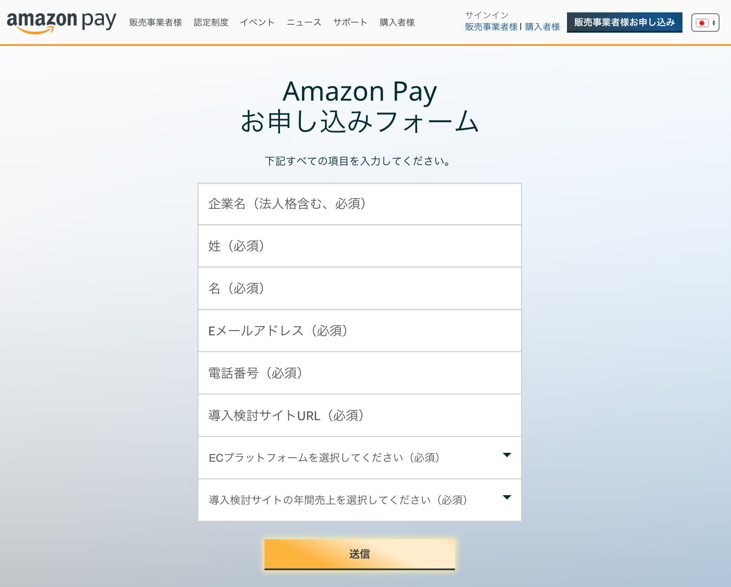Open the ニュース menu item

304,23
